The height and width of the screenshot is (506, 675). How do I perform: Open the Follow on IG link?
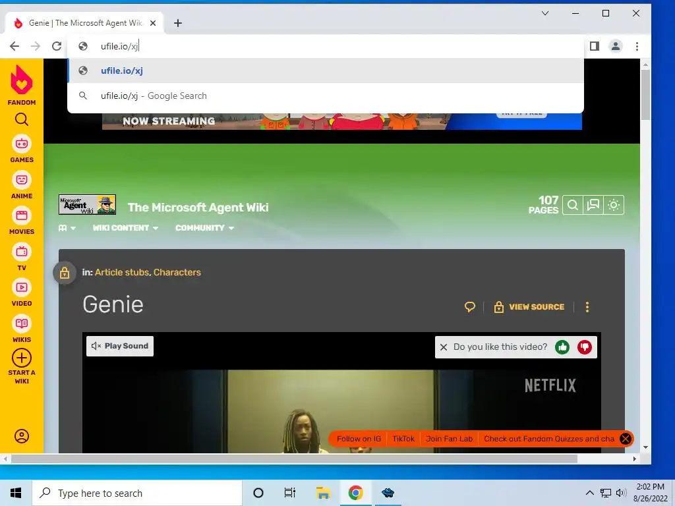359,439
